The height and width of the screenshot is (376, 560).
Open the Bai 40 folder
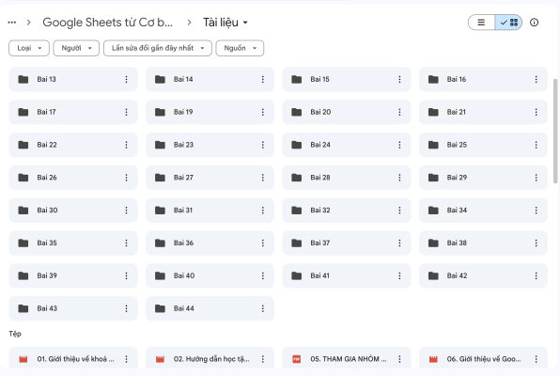click(x=210, y=275)
